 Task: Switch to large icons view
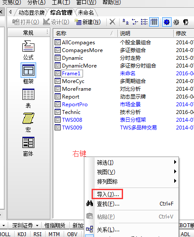[x=126, y=22]
